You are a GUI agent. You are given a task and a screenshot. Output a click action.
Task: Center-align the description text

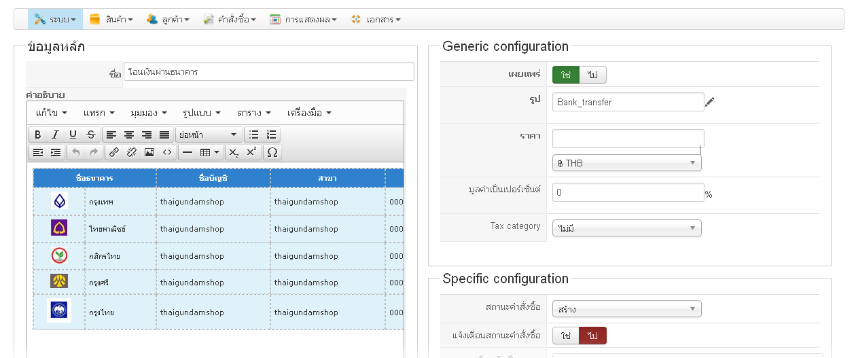coord(129,135)
